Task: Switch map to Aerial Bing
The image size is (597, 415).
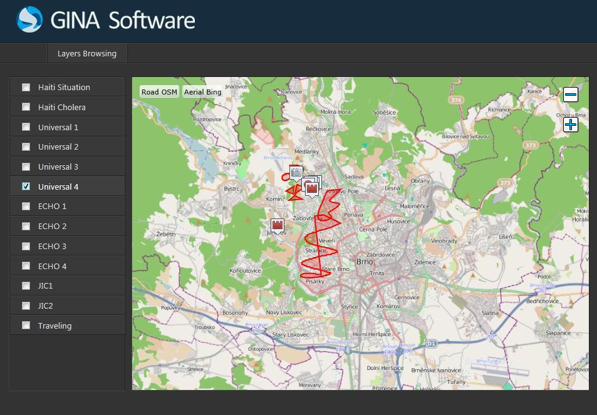Action: pos(202,91)
